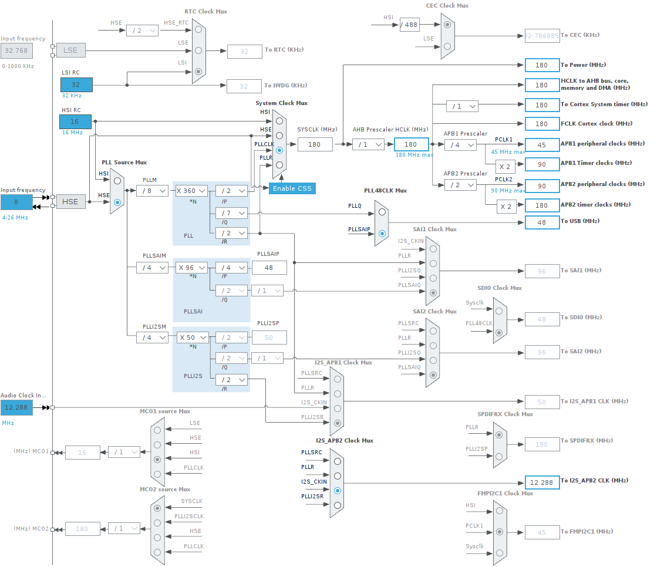Choose HSI in PLL Source Mux
The height and width of the screenshot is (567, 654).
click(x=117, y=181)
